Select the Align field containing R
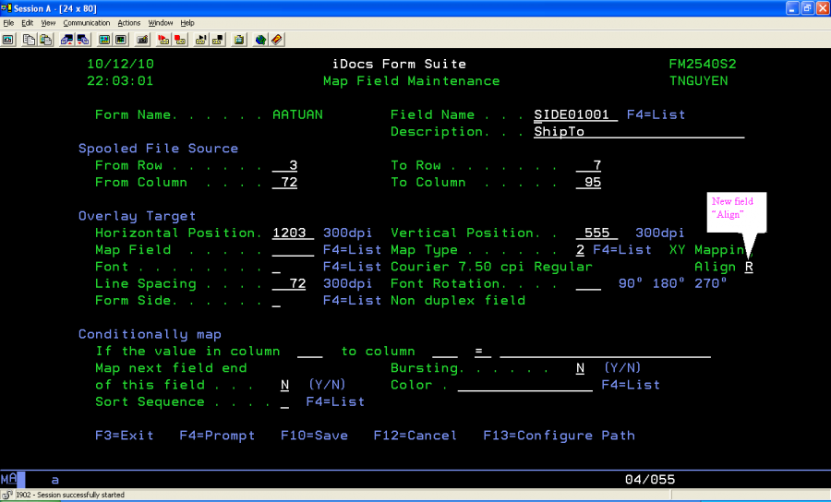831x502 pixels. pyautogui.click(x=749, y=267)
